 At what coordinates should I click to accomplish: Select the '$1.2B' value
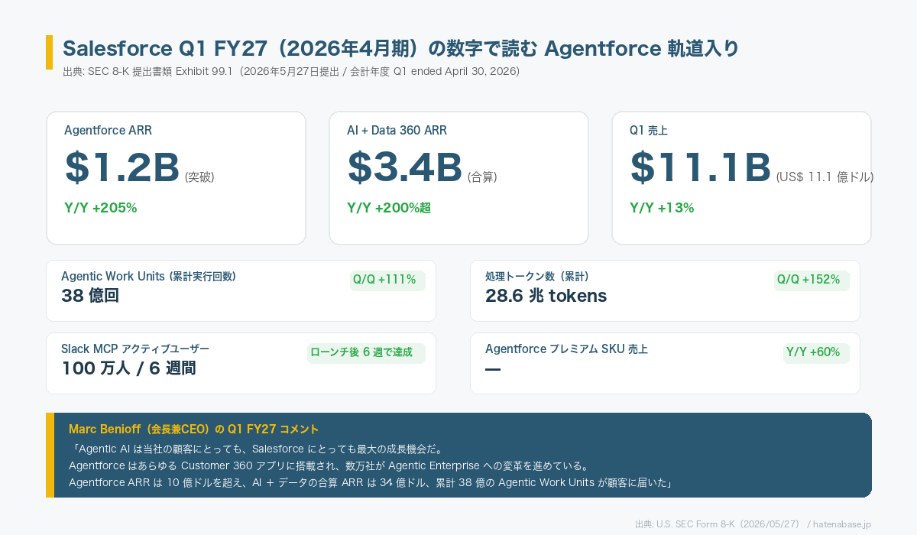tap(122, 168)
